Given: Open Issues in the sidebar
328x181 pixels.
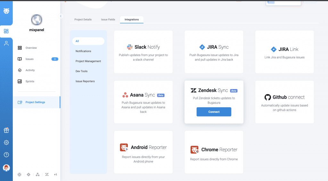Looking at the screenshot, I should point(29,59).
